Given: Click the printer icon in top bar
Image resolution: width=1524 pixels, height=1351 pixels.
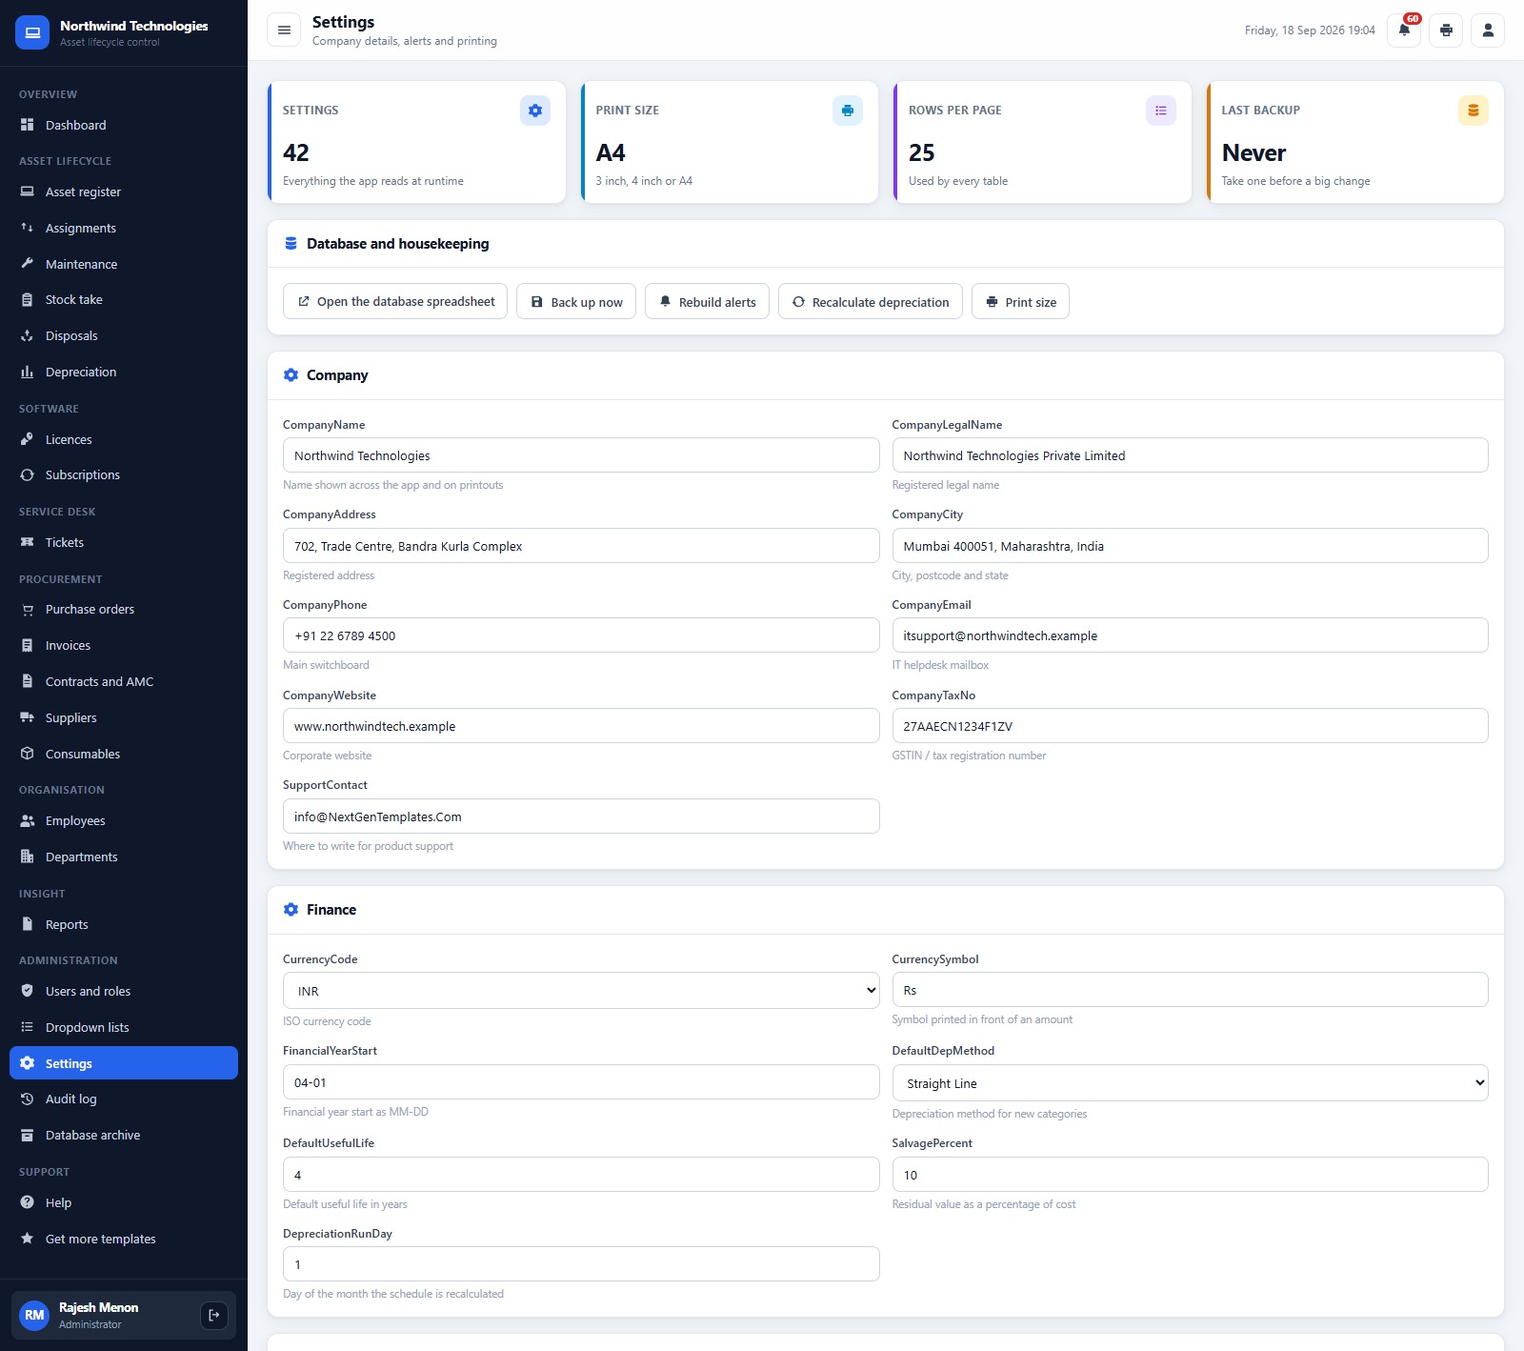Looking at the screenshot, I should 1446,30.
